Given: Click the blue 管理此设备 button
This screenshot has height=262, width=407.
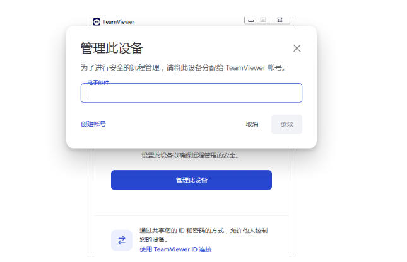Looking at the screenshot, I should (x=191, y=180).
